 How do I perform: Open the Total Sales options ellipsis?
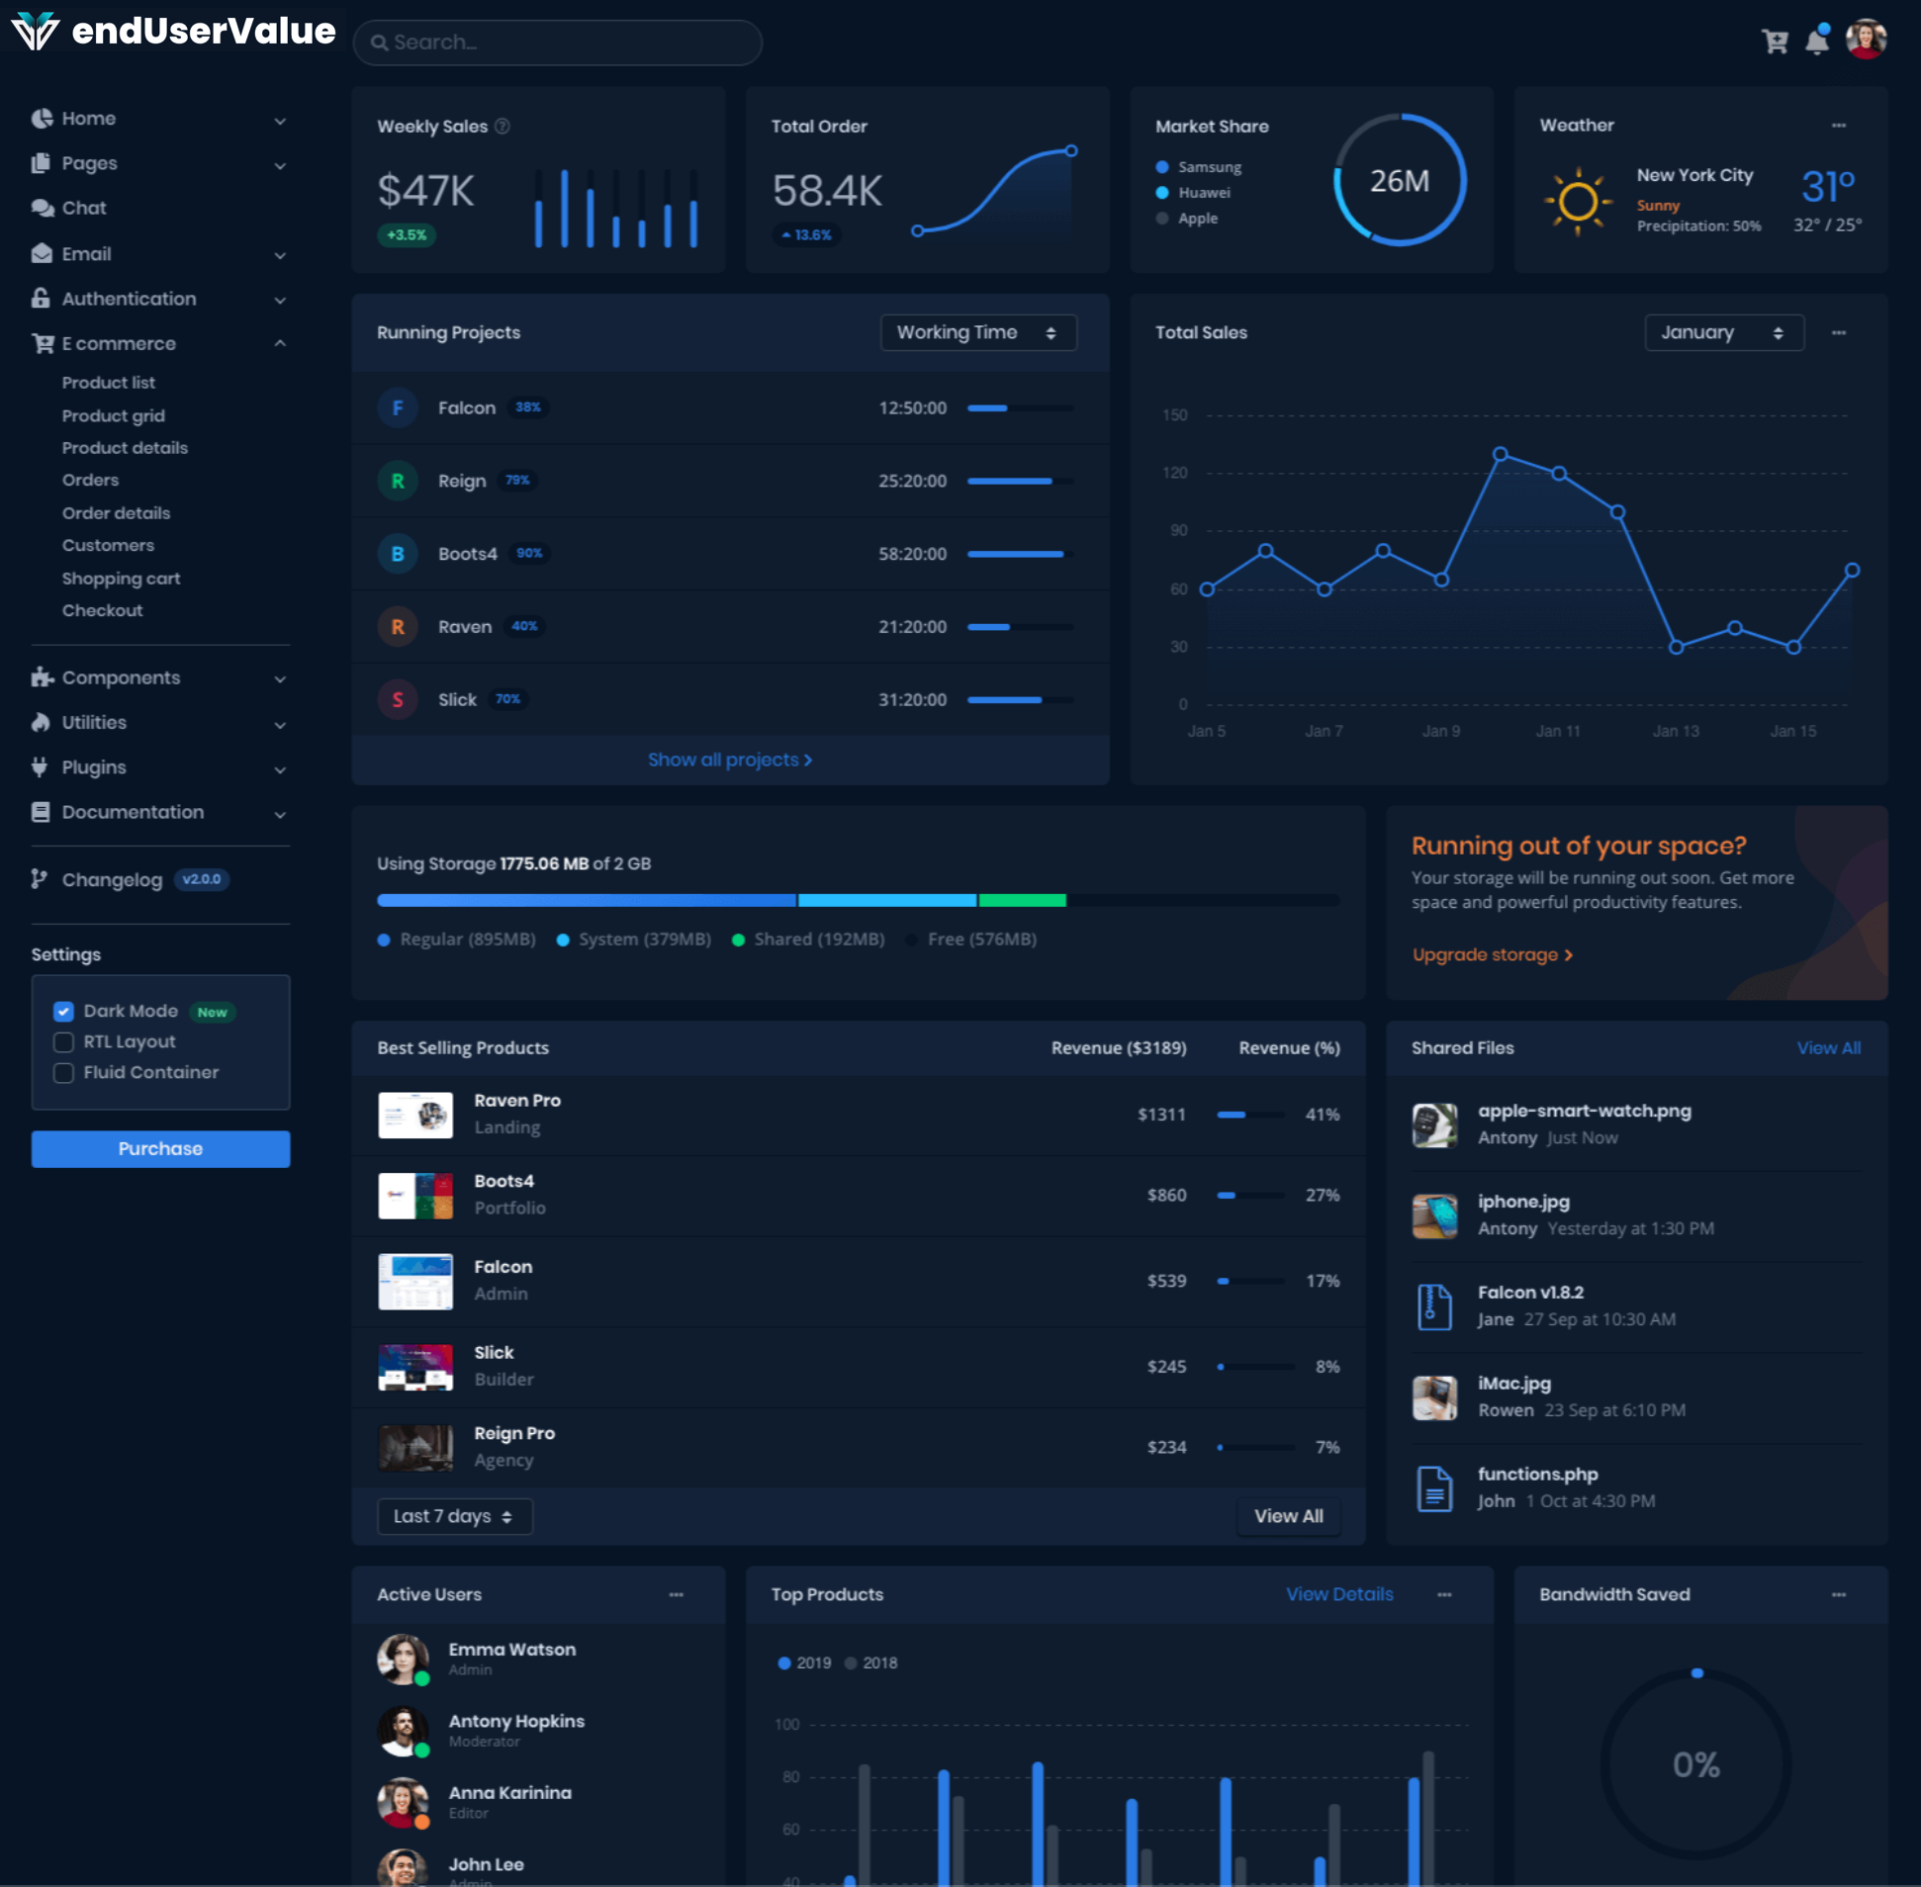tap(1838, 333)
